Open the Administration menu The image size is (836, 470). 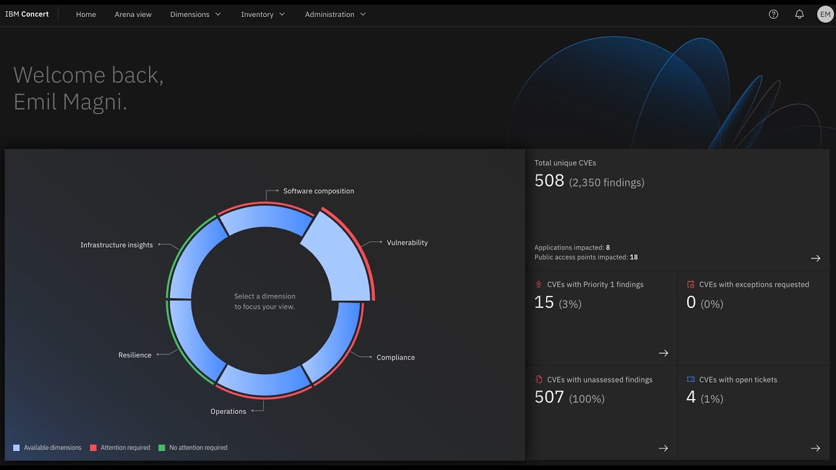coord(336,14)
